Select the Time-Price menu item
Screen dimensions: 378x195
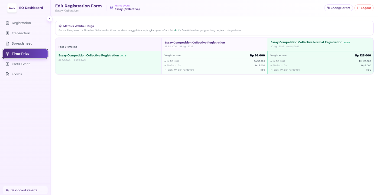(25, 54)
